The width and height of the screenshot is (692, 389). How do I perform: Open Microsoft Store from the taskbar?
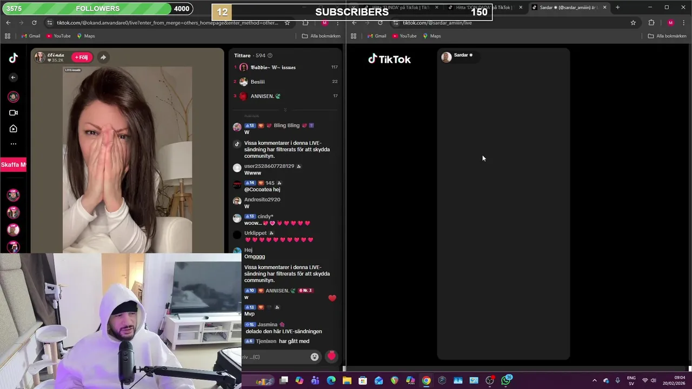pos(363,380)
